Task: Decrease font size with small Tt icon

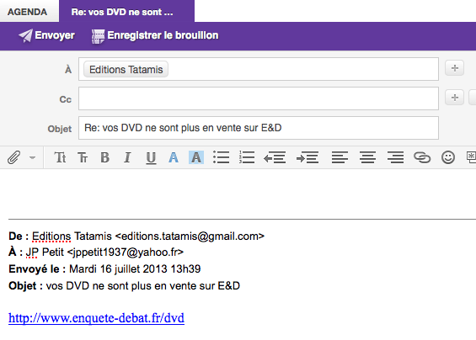Action: coord(83,157)
